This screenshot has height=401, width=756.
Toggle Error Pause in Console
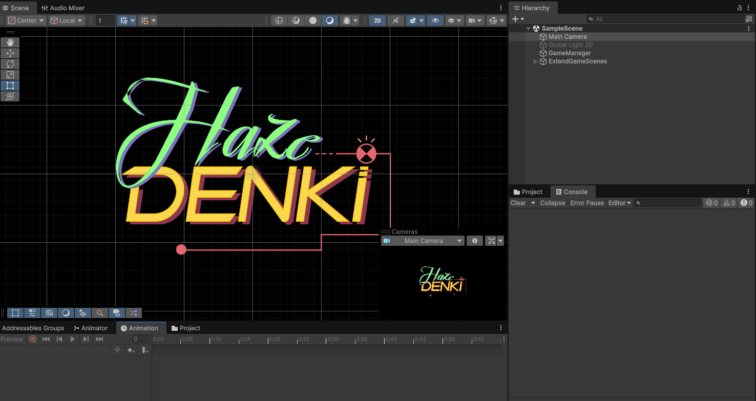(x=587, y=203)
